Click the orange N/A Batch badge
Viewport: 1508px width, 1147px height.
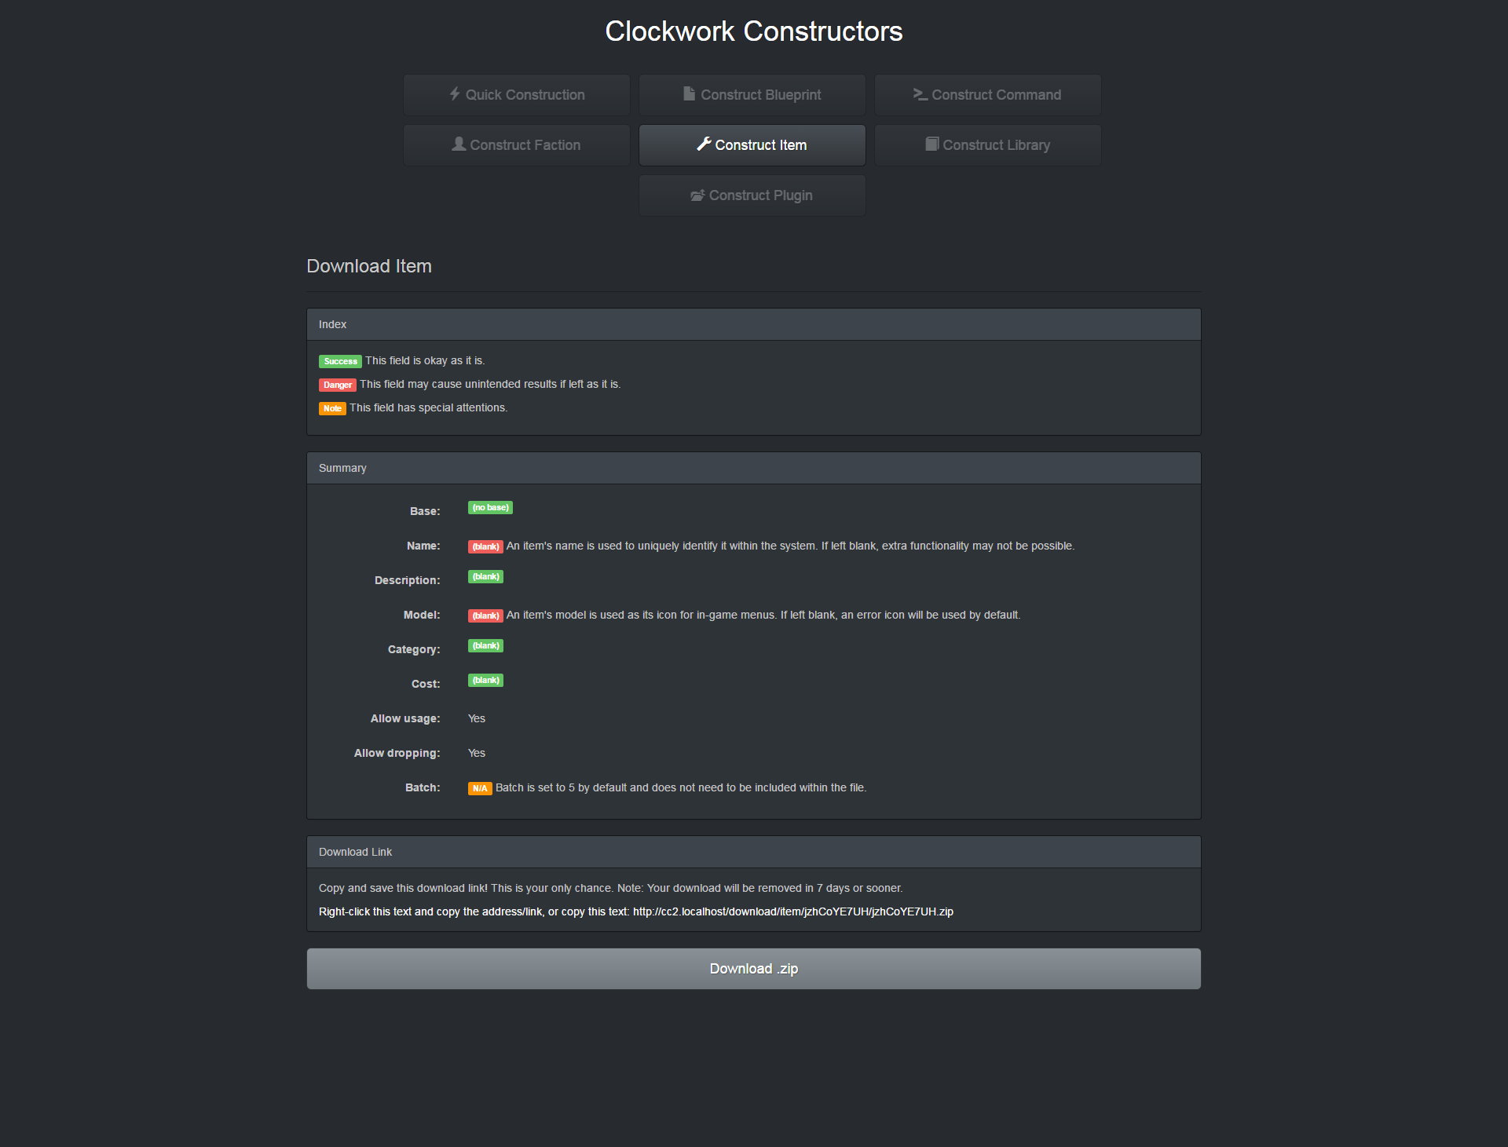(480, 788)
